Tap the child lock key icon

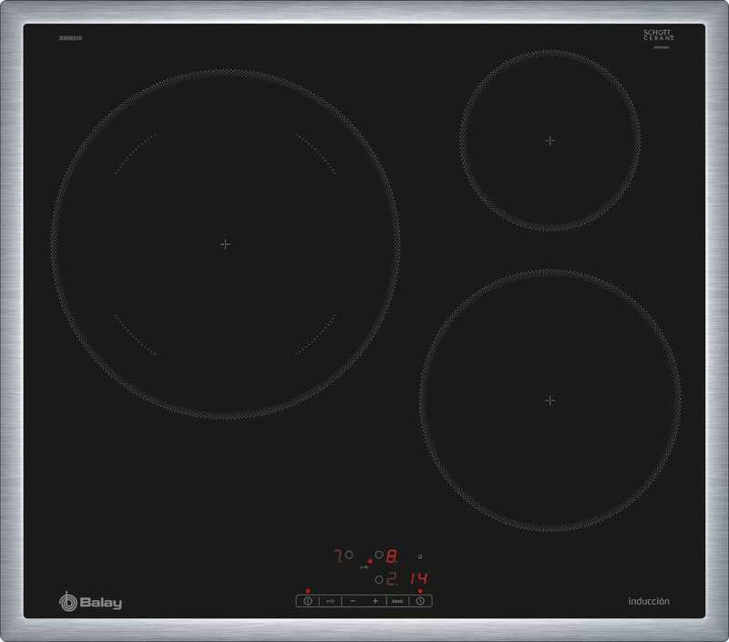coord(330,601)
